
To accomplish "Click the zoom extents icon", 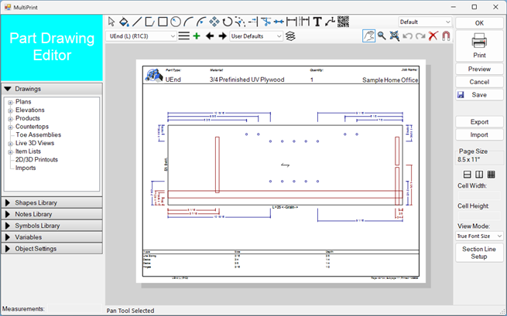I will pos(394,36).
